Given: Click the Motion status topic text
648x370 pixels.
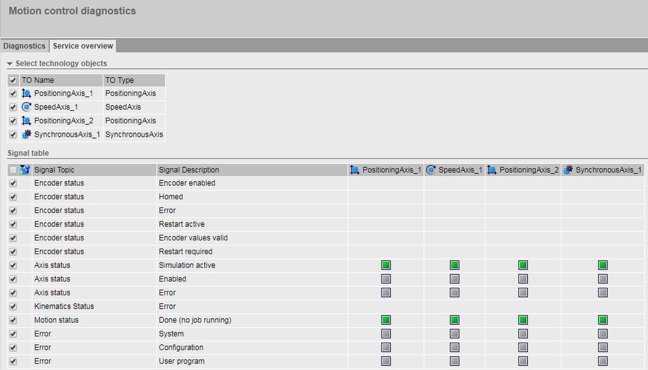Looking at the screenshot, I should click(x=56, y=319).
